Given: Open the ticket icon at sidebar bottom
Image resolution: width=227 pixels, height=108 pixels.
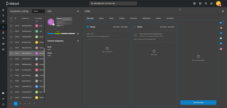Looking at the screenshot, I should pos(3,99).
